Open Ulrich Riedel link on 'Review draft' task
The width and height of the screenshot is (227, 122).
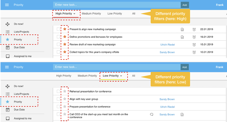tap(167, 45)
